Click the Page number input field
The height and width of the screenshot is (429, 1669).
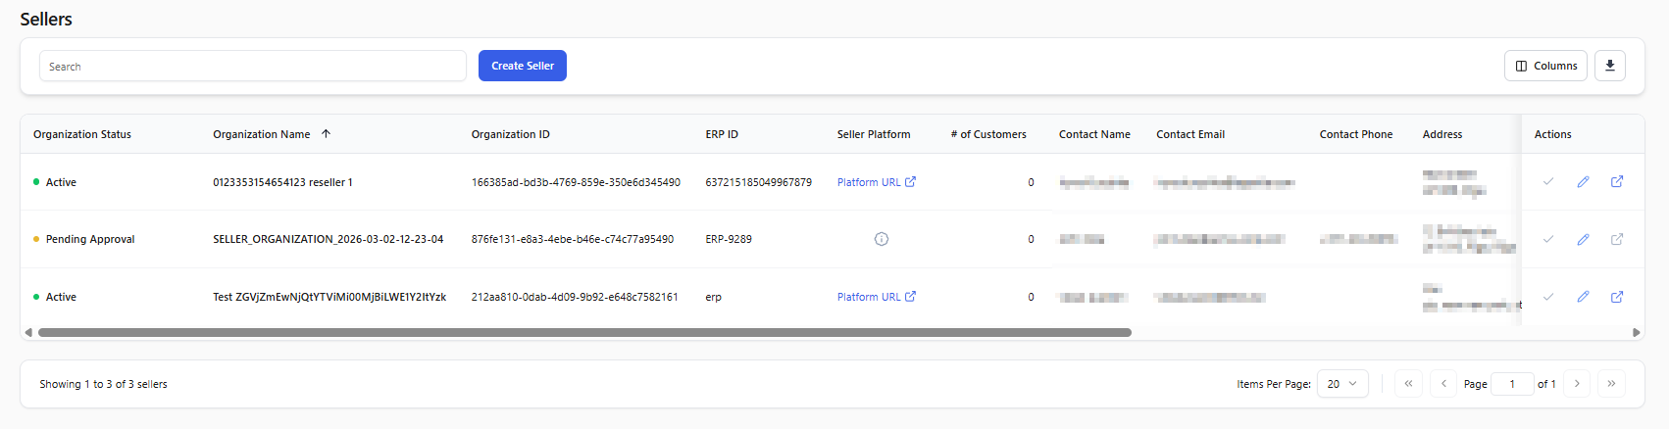coord(1512,384)
